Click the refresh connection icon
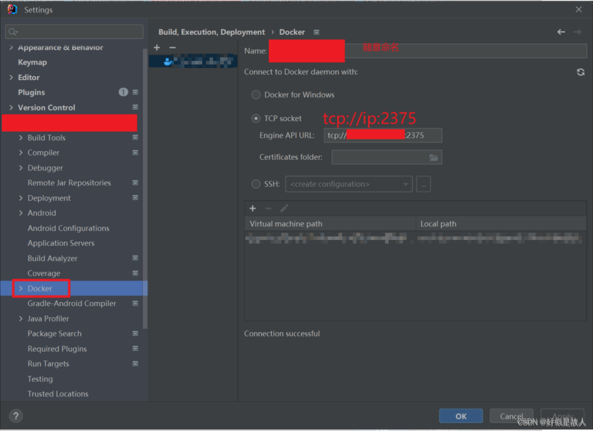Image resolution: width=593 pixels, height=431 pixels. click(580, 72)
